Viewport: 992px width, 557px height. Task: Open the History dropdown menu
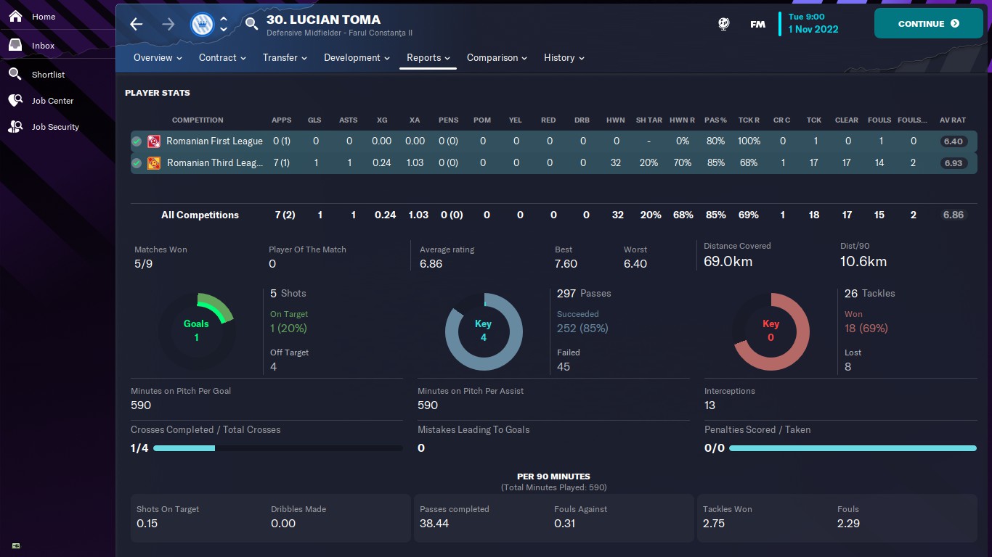pos(564,58)
